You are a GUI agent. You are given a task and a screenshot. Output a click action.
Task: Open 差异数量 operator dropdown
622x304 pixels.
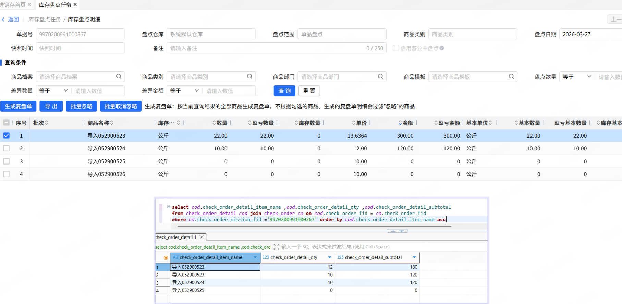(53, 90)
